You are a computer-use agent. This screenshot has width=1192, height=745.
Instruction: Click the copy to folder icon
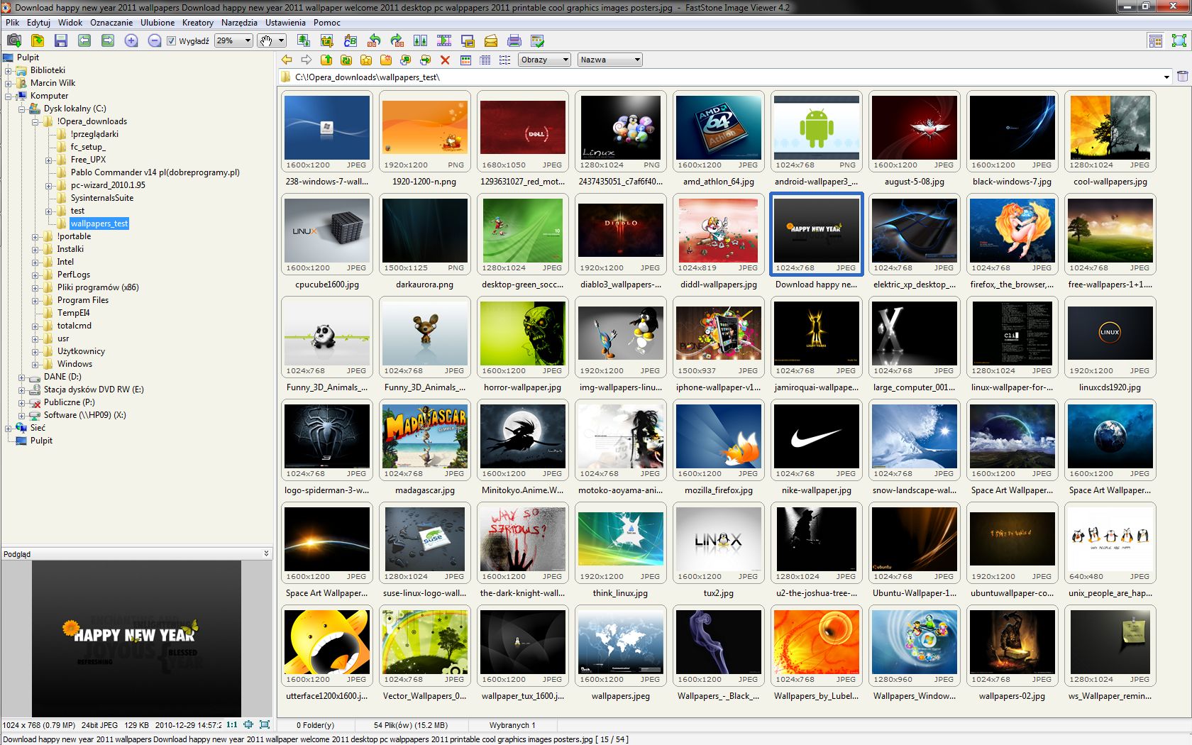click(x=406, y=60)
